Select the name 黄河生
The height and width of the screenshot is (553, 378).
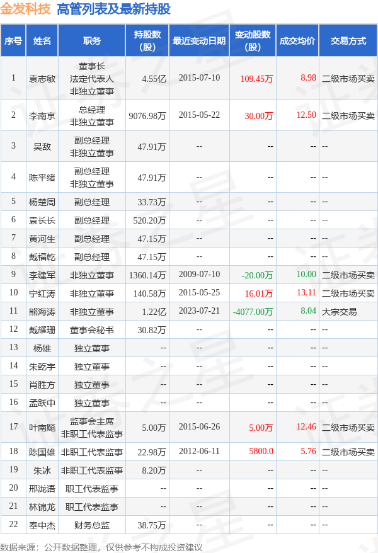pos(42,239)
